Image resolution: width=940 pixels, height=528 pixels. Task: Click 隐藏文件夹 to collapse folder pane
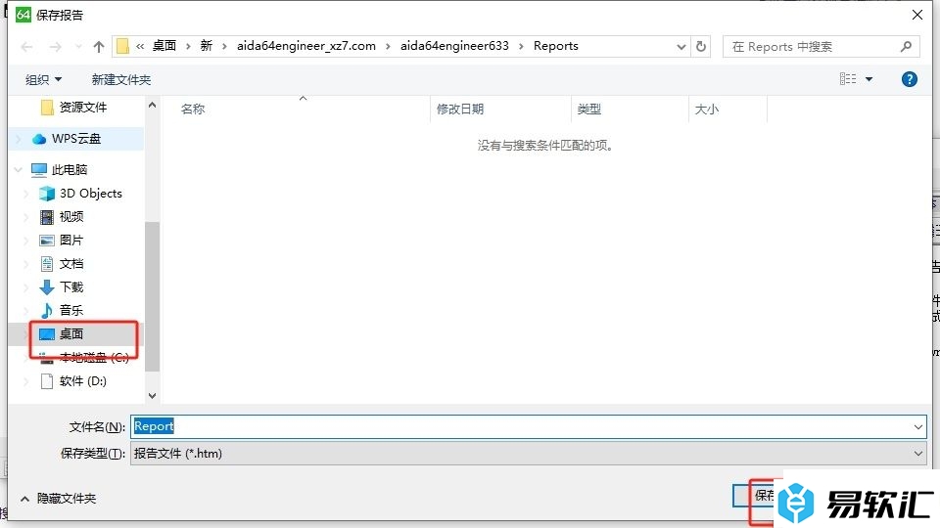click(59, 498)
